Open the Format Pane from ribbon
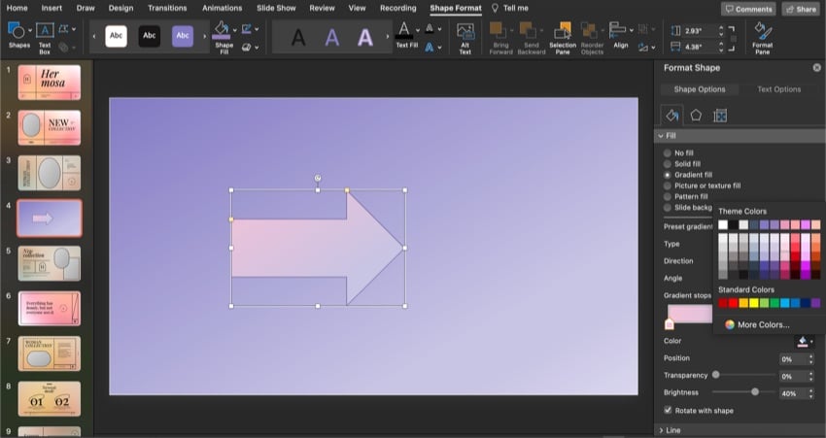The width and height of the screenshot is (826, 438). point(763,36)
